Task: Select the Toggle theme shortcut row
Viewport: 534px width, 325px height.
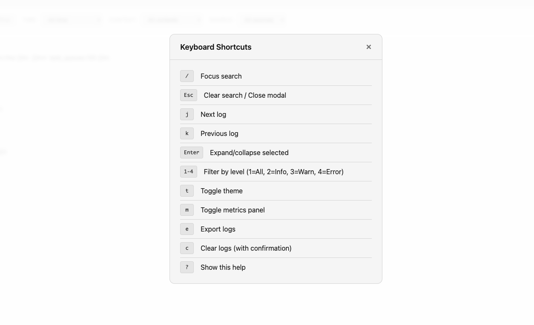Action: (276, 191)
